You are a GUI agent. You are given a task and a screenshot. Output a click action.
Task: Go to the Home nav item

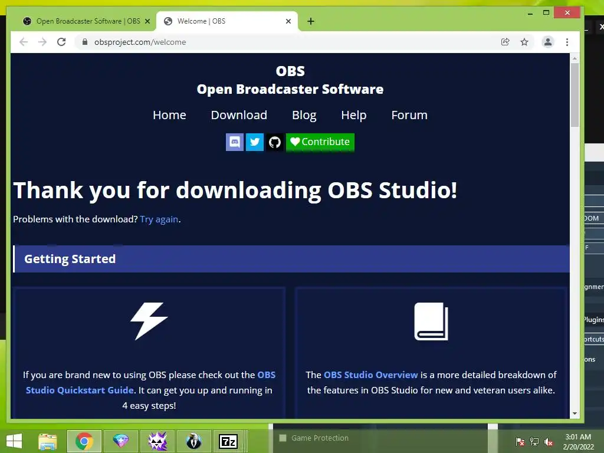[169, 115]
